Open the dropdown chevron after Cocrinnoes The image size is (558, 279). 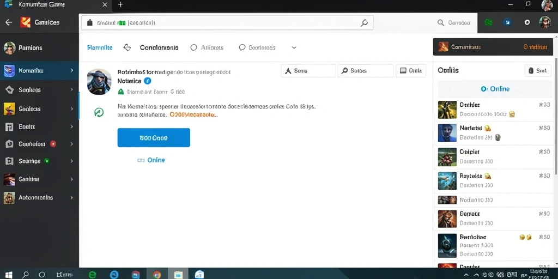point(294,48)
